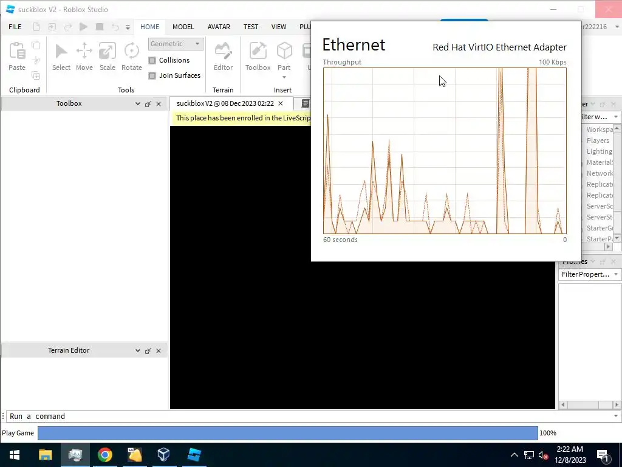
Task: Click the Explorer scroll up arrow
Action: pos(617,129)
